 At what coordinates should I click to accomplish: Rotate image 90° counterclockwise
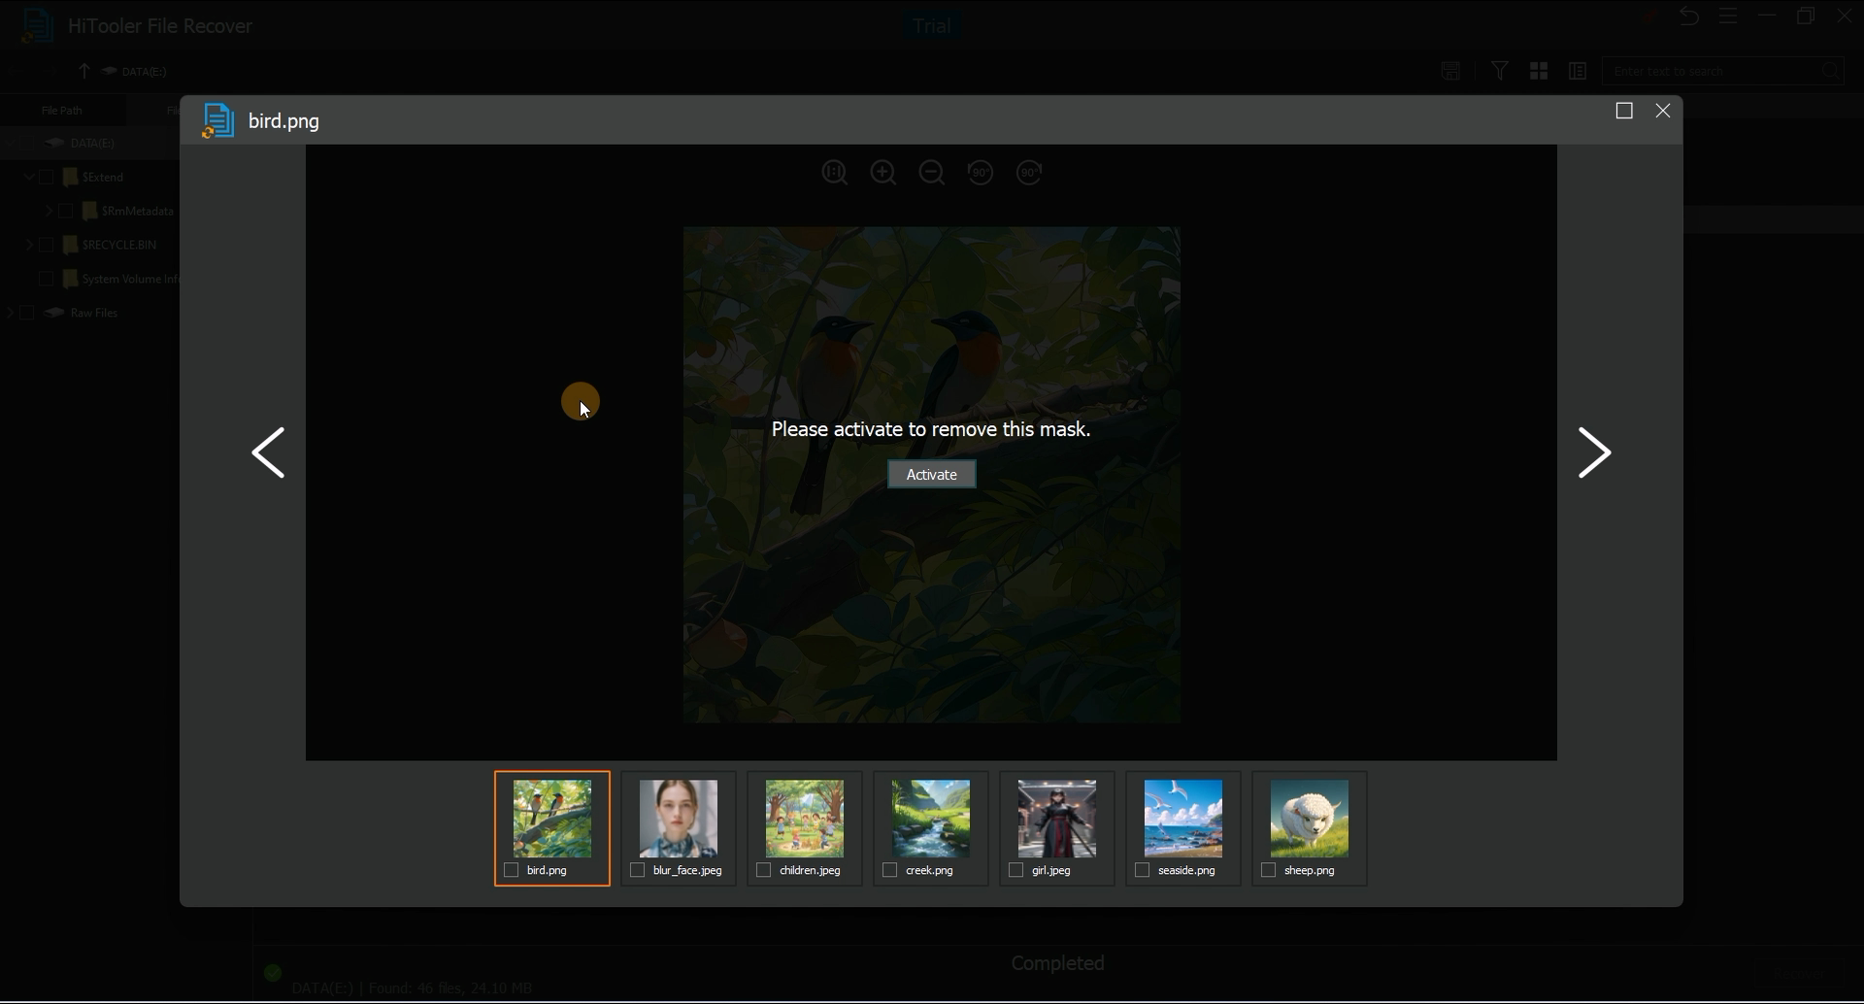981,173
